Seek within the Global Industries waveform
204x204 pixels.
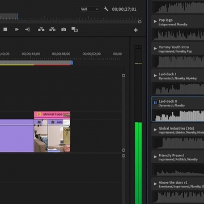(x=178, y=143)
